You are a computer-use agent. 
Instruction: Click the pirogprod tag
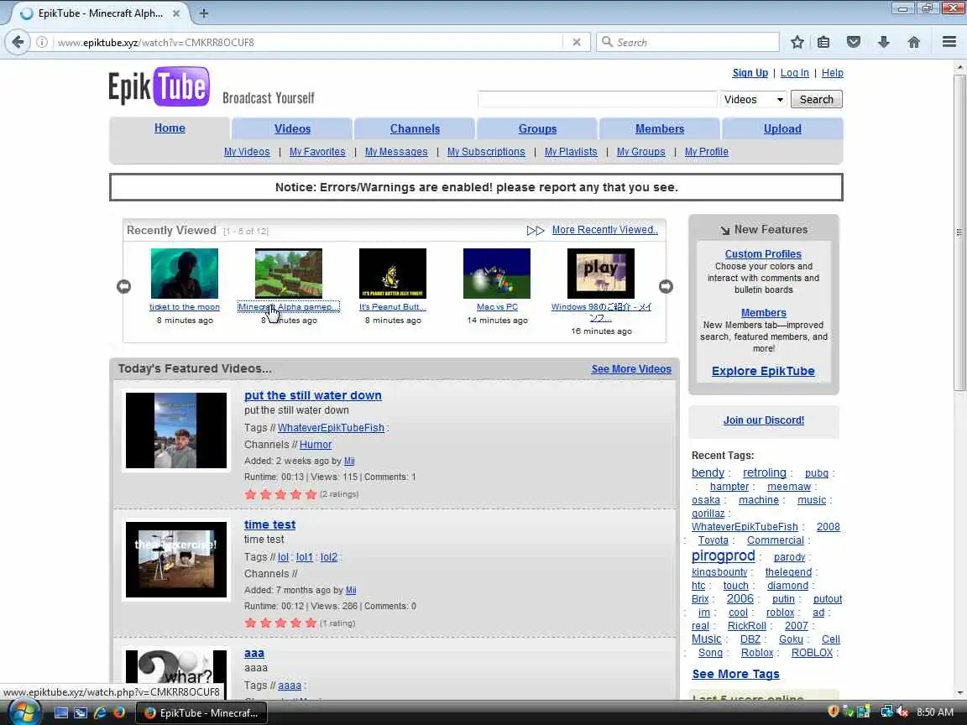click(724, 555)
